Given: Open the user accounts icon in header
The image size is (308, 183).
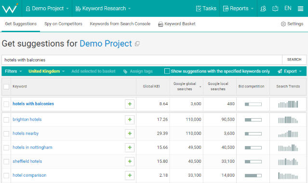Looking at the screenshot, I should coord(263,9).
